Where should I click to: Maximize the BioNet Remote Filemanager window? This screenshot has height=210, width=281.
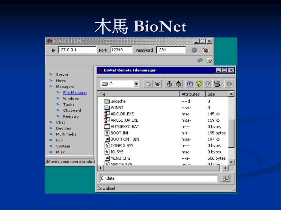(224, 70)
